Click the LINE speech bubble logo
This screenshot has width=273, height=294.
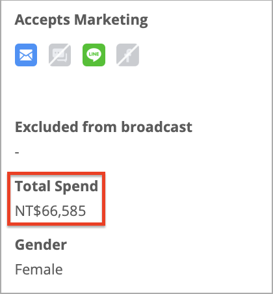[x=94, y=55]
